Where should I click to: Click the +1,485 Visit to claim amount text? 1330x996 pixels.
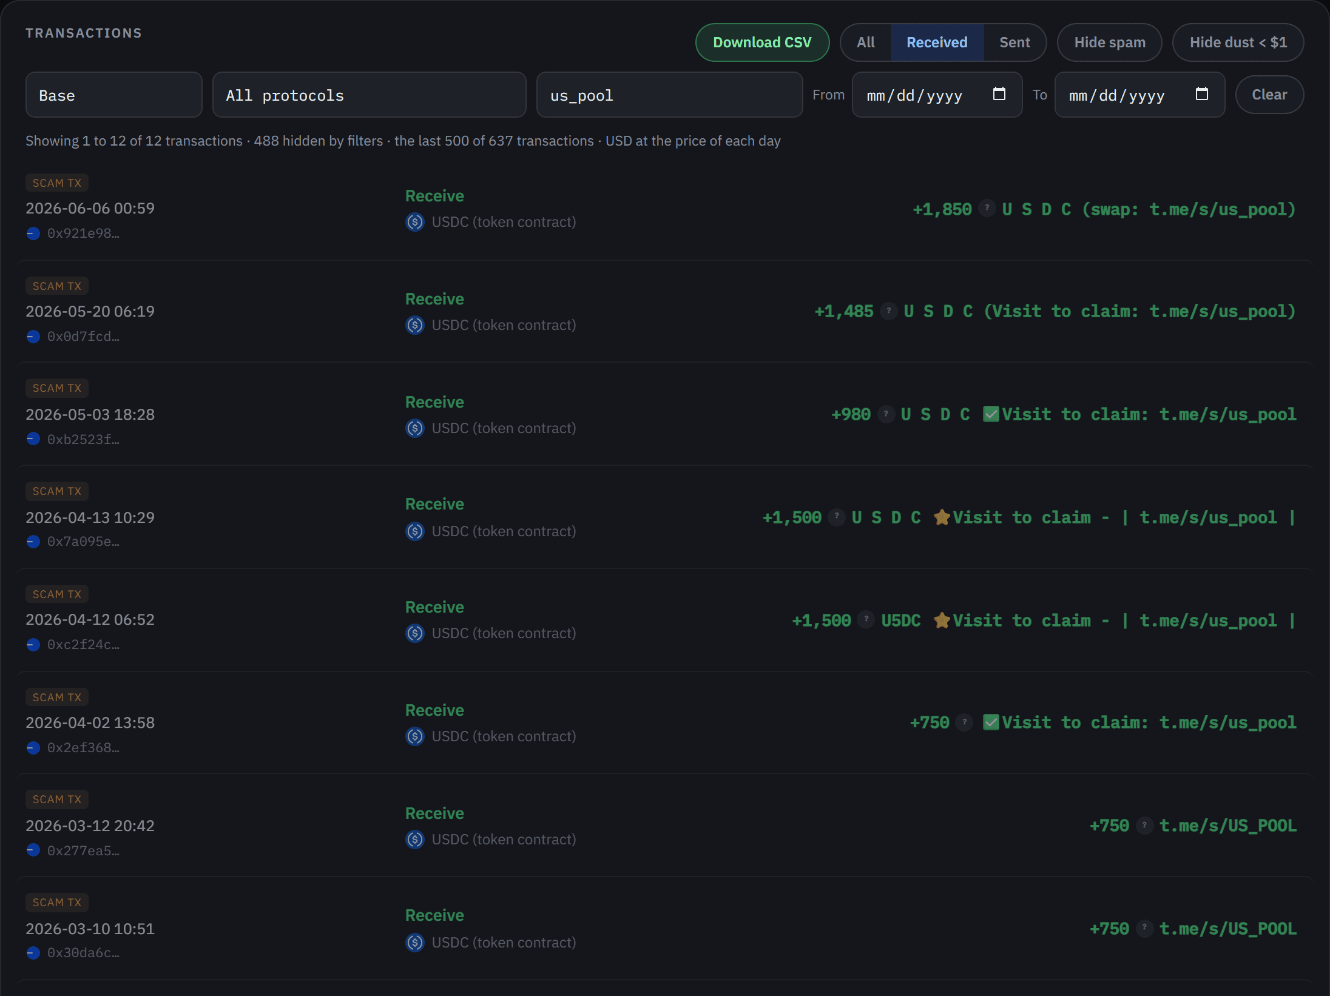(x=1055, y=311)
